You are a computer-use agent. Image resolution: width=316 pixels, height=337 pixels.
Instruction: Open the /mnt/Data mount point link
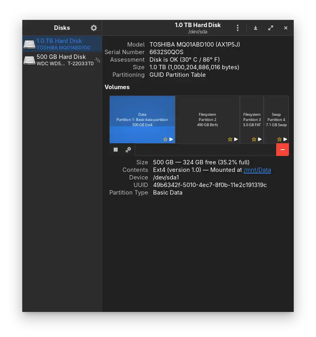point(257,170)
